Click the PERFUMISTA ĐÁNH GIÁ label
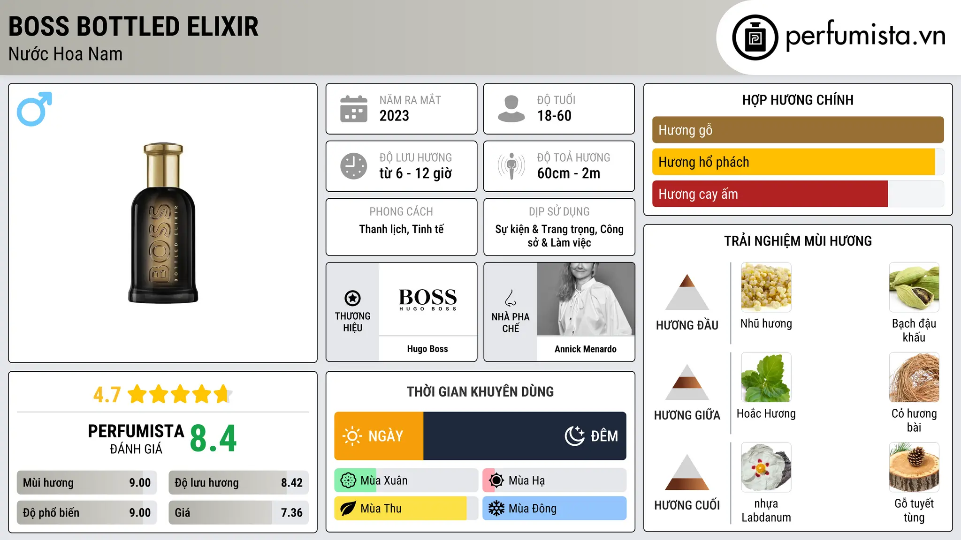Image resolution: width=961 pixels, height=540 pixels. point(136,439)
